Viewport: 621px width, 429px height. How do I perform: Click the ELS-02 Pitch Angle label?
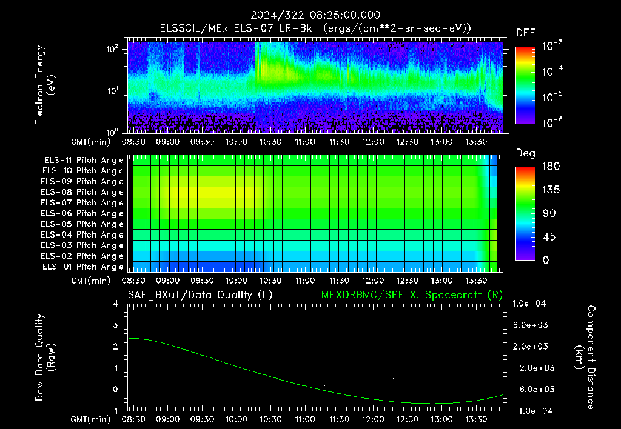[x=82, y=256]
